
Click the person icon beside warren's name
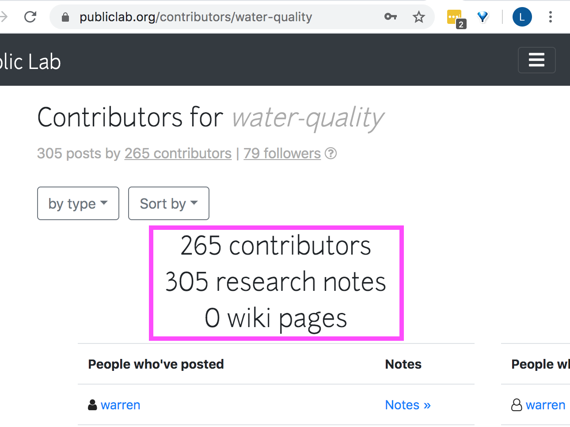[x=91, y=404]
